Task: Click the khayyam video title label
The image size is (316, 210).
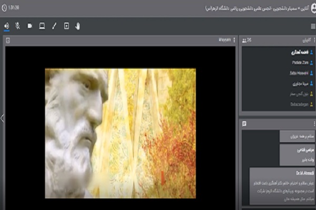Action: [225, 40]
